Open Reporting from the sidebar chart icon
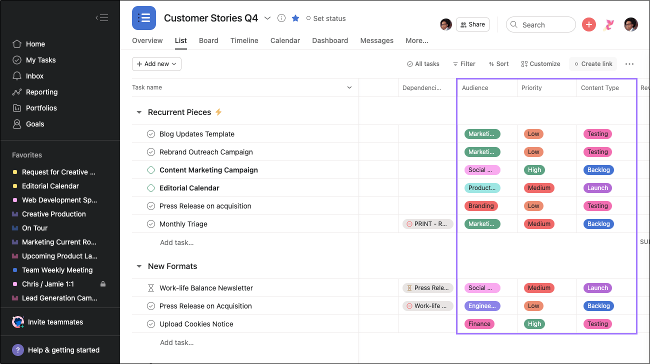 pos(17,92)
